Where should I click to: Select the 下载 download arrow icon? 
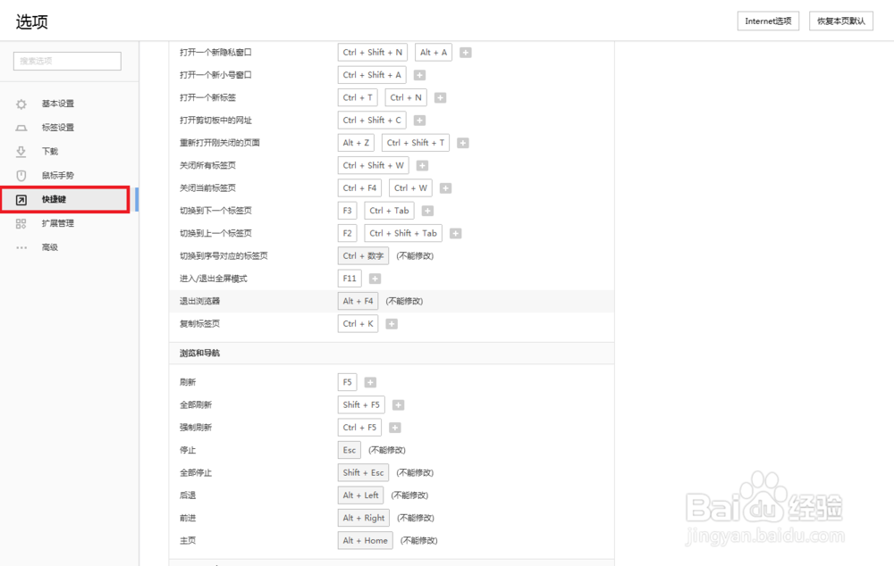pos(21,151)
